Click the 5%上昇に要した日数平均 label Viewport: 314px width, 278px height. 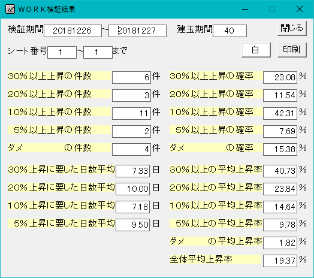pyautogui.click(x=62, y=223)
